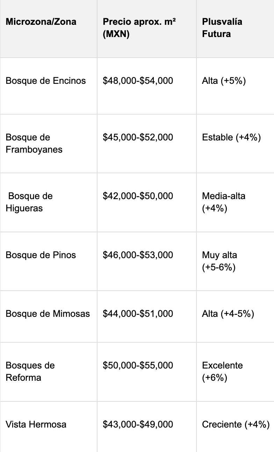The image size is (274, 452).
Task: Select the Bosque de Pinos cell
Action: pos(41,255)
